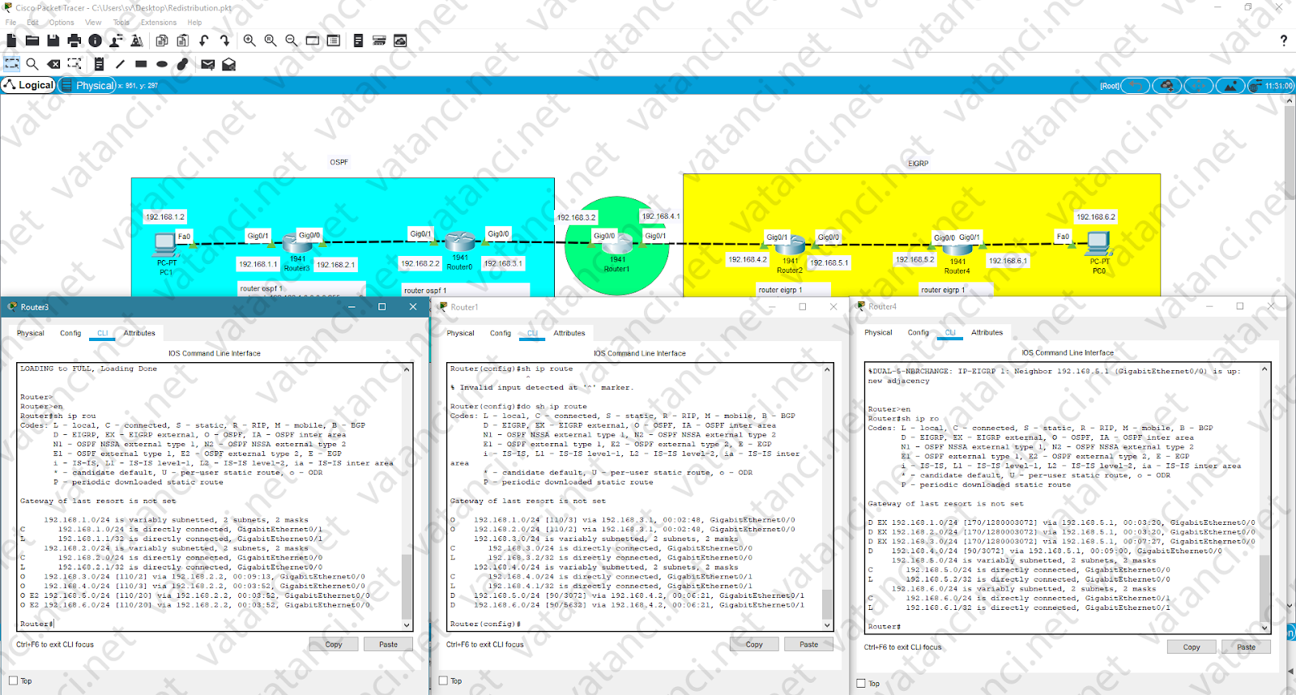Select the Draw Ellipse tool

pos(162,64)
